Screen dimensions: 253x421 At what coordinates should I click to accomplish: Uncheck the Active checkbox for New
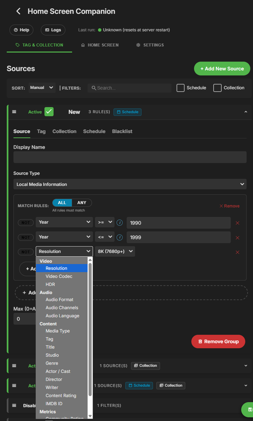point(49,112)
